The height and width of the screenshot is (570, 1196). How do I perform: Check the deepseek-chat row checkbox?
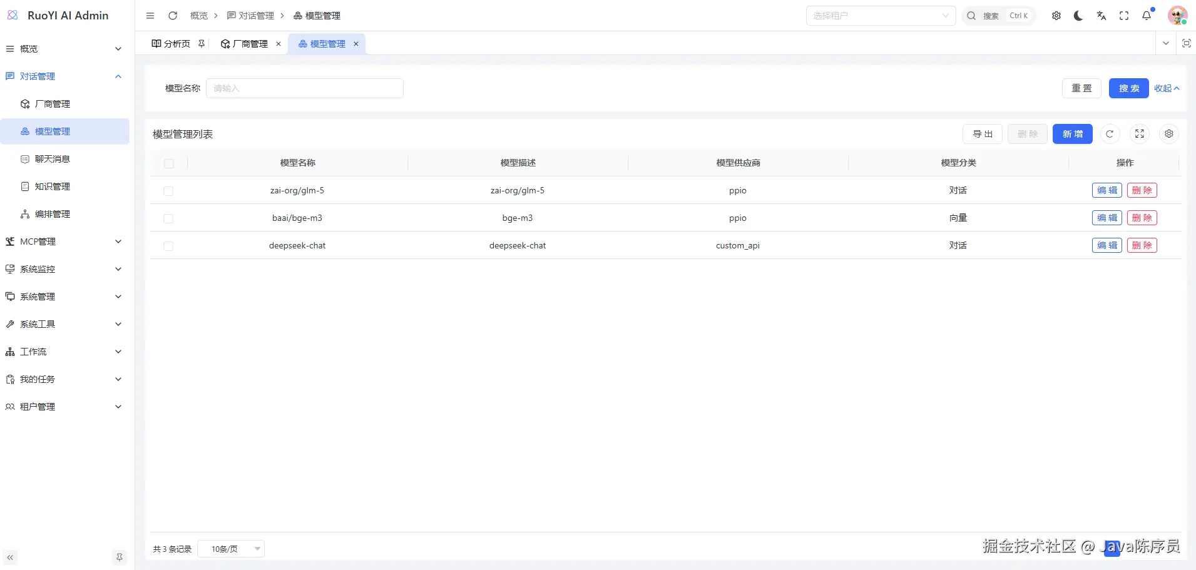[x=168, y=246]
